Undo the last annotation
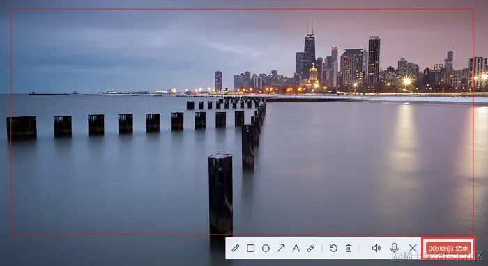 point(333,248)
